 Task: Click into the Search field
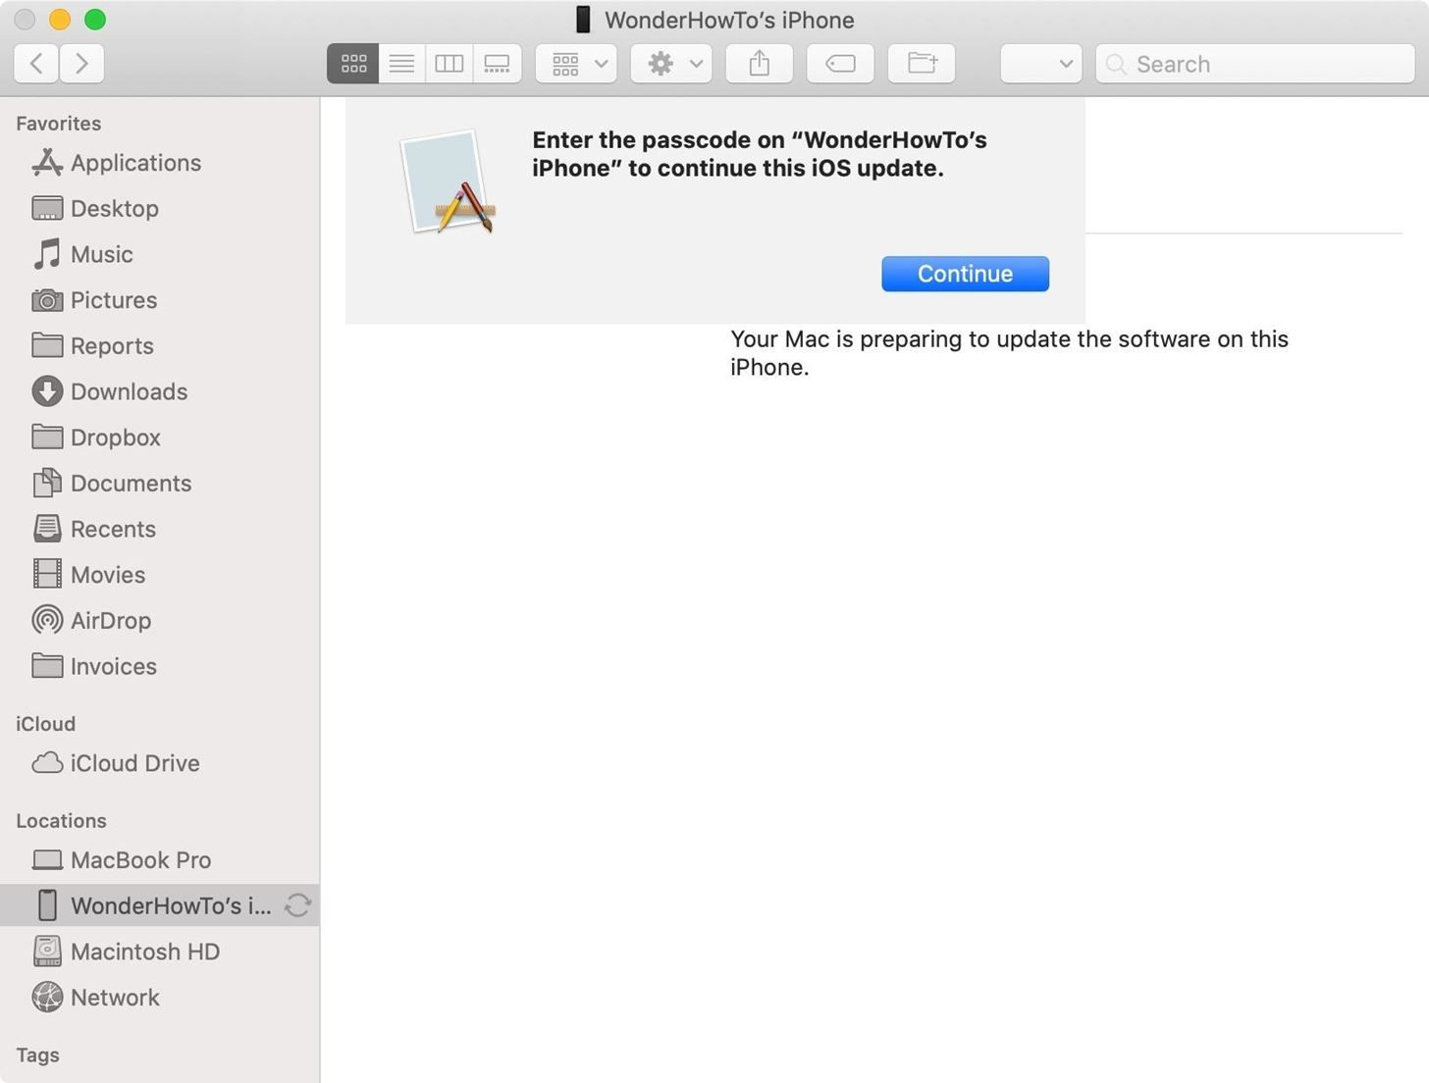(x=1266, y=64)
